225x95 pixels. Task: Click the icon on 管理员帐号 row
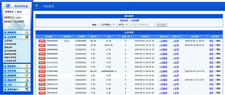[x=27, y=89]
